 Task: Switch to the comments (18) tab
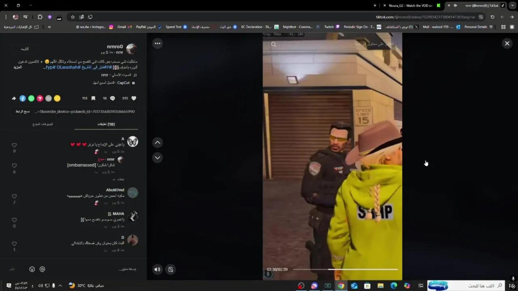click(x=106, y=124)
